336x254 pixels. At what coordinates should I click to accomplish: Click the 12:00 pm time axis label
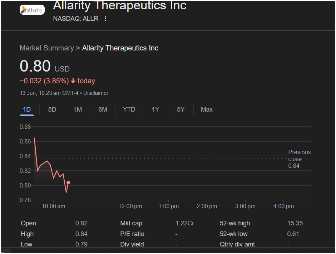pos(130,206)
